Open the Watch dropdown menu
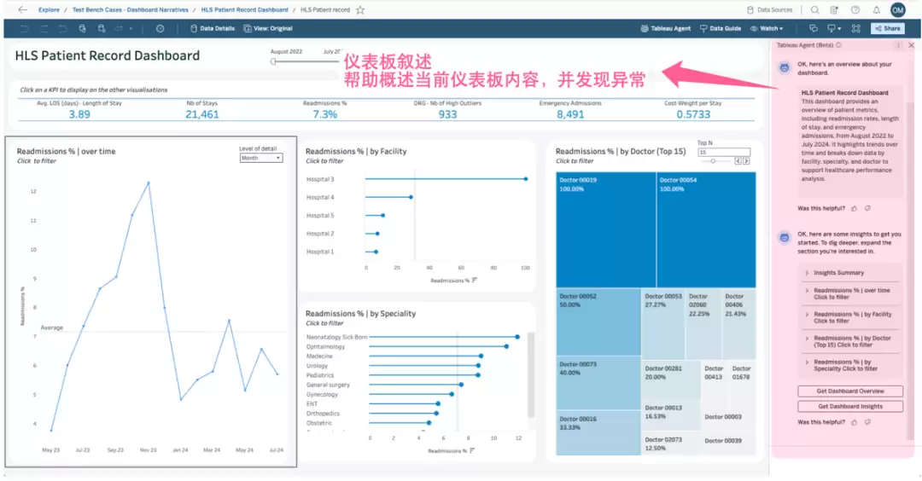 (767, 28)
